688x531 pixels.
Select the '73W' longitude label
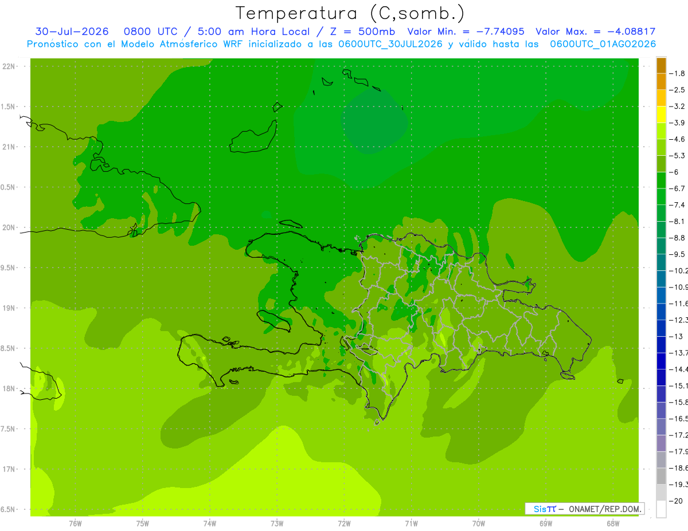pyautogui.click(x=277, y=524)
